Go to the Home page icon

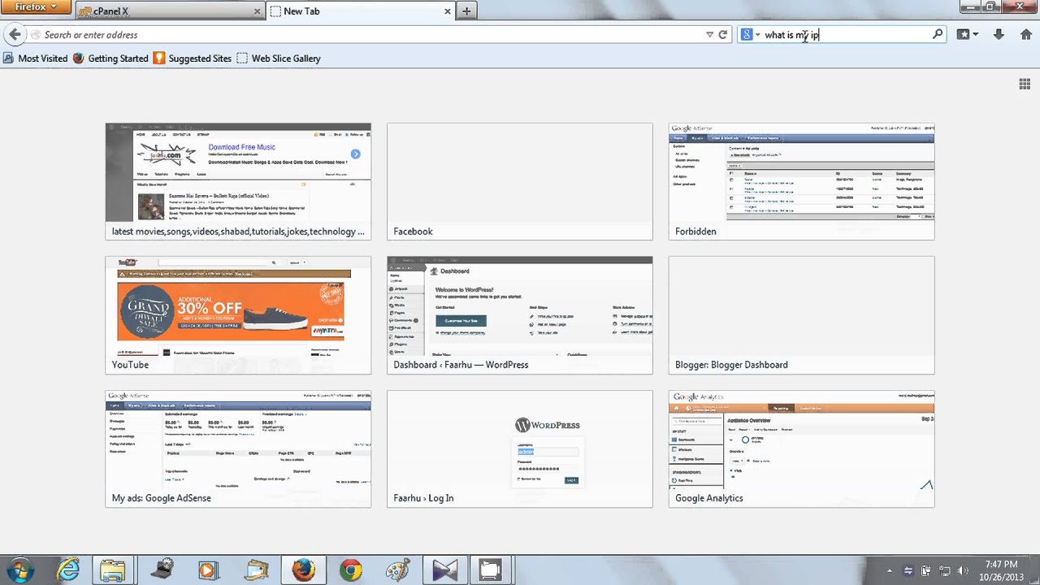point(1025,35)
